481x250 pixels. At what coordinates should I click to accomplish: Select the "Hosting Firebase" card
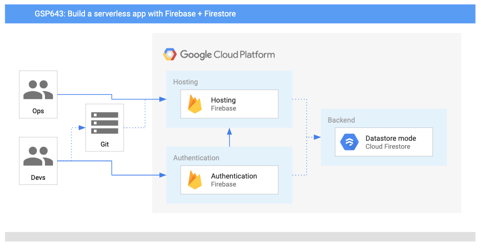tap(229, 104)
